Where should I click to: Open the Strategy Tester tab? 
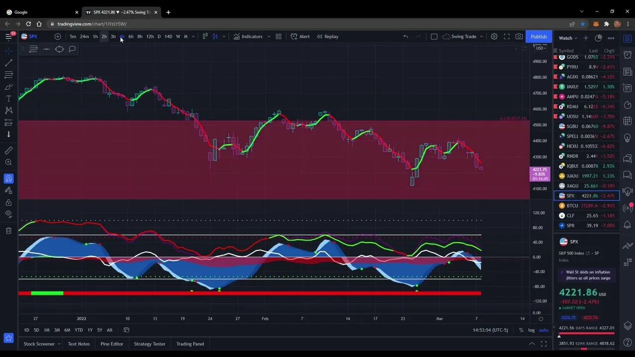[x=149, y=344]
